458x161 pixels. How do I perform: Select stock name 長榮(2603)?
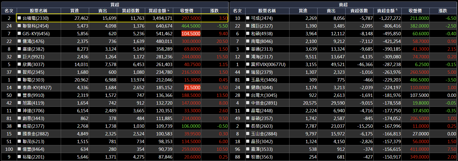(x=262, y=126)
